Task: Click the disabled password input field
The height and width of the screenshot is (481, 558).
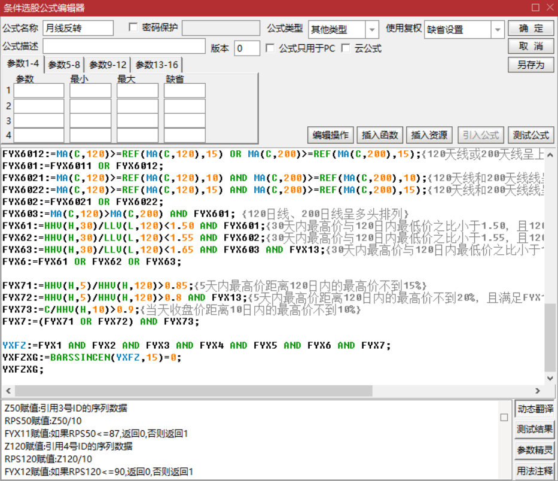Action: pos(221,28)
